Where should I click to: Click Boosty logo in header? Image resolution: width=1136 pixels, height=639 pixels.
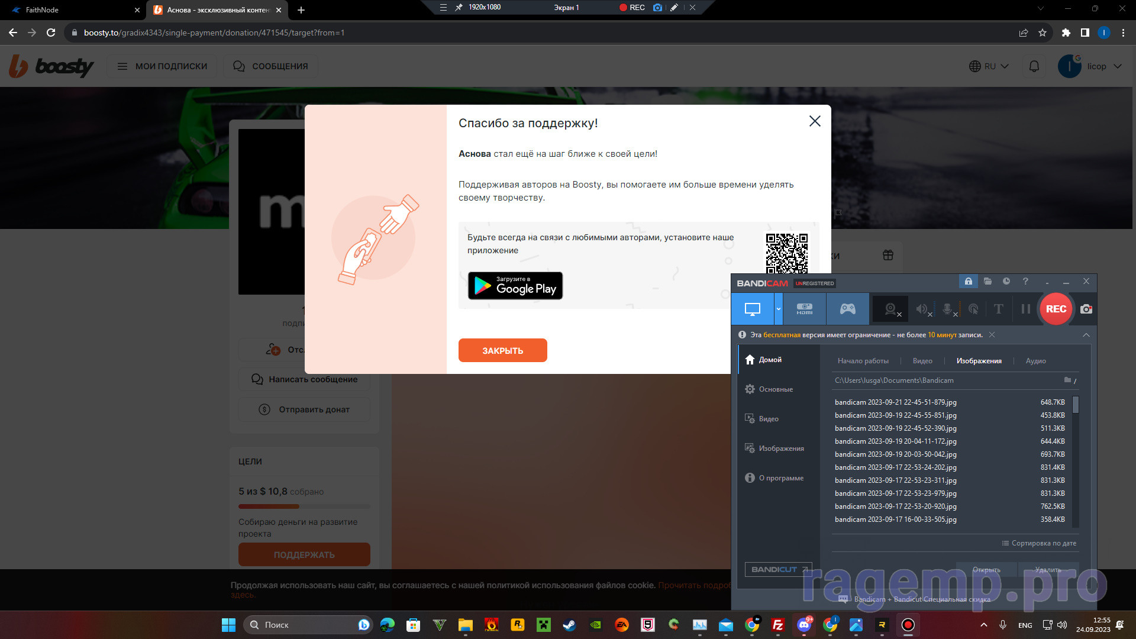[x=51, y=66]
